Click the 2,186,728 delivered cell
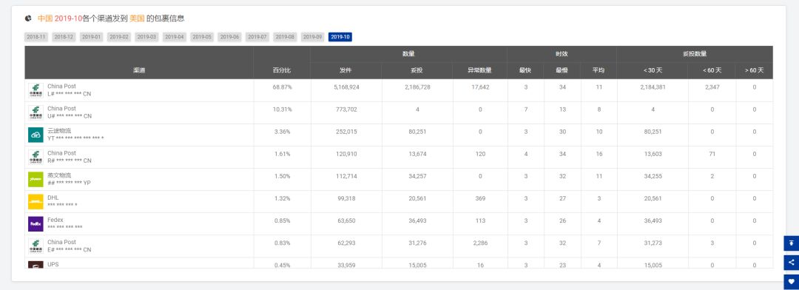799x290 pixels. [x=417, y=87]
